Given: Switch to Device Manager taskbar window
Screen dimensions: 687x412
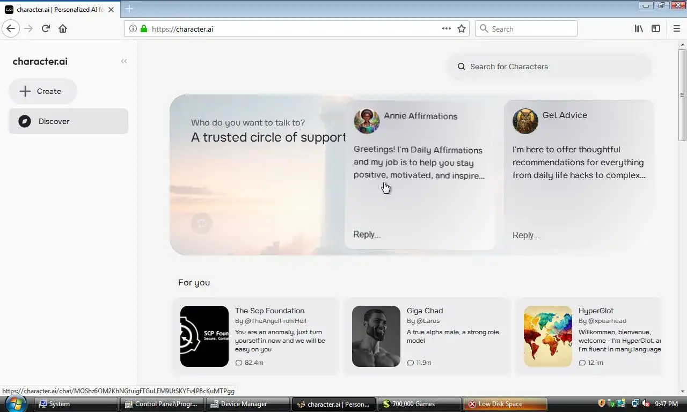Looking at the screenshot, I should click(247, 404).
